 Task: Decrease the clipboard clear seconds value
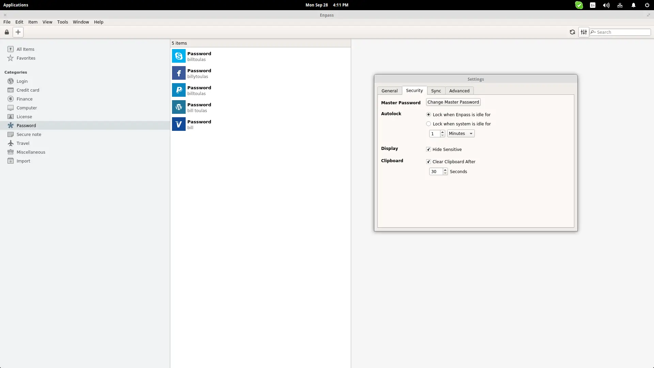[445, 173]
